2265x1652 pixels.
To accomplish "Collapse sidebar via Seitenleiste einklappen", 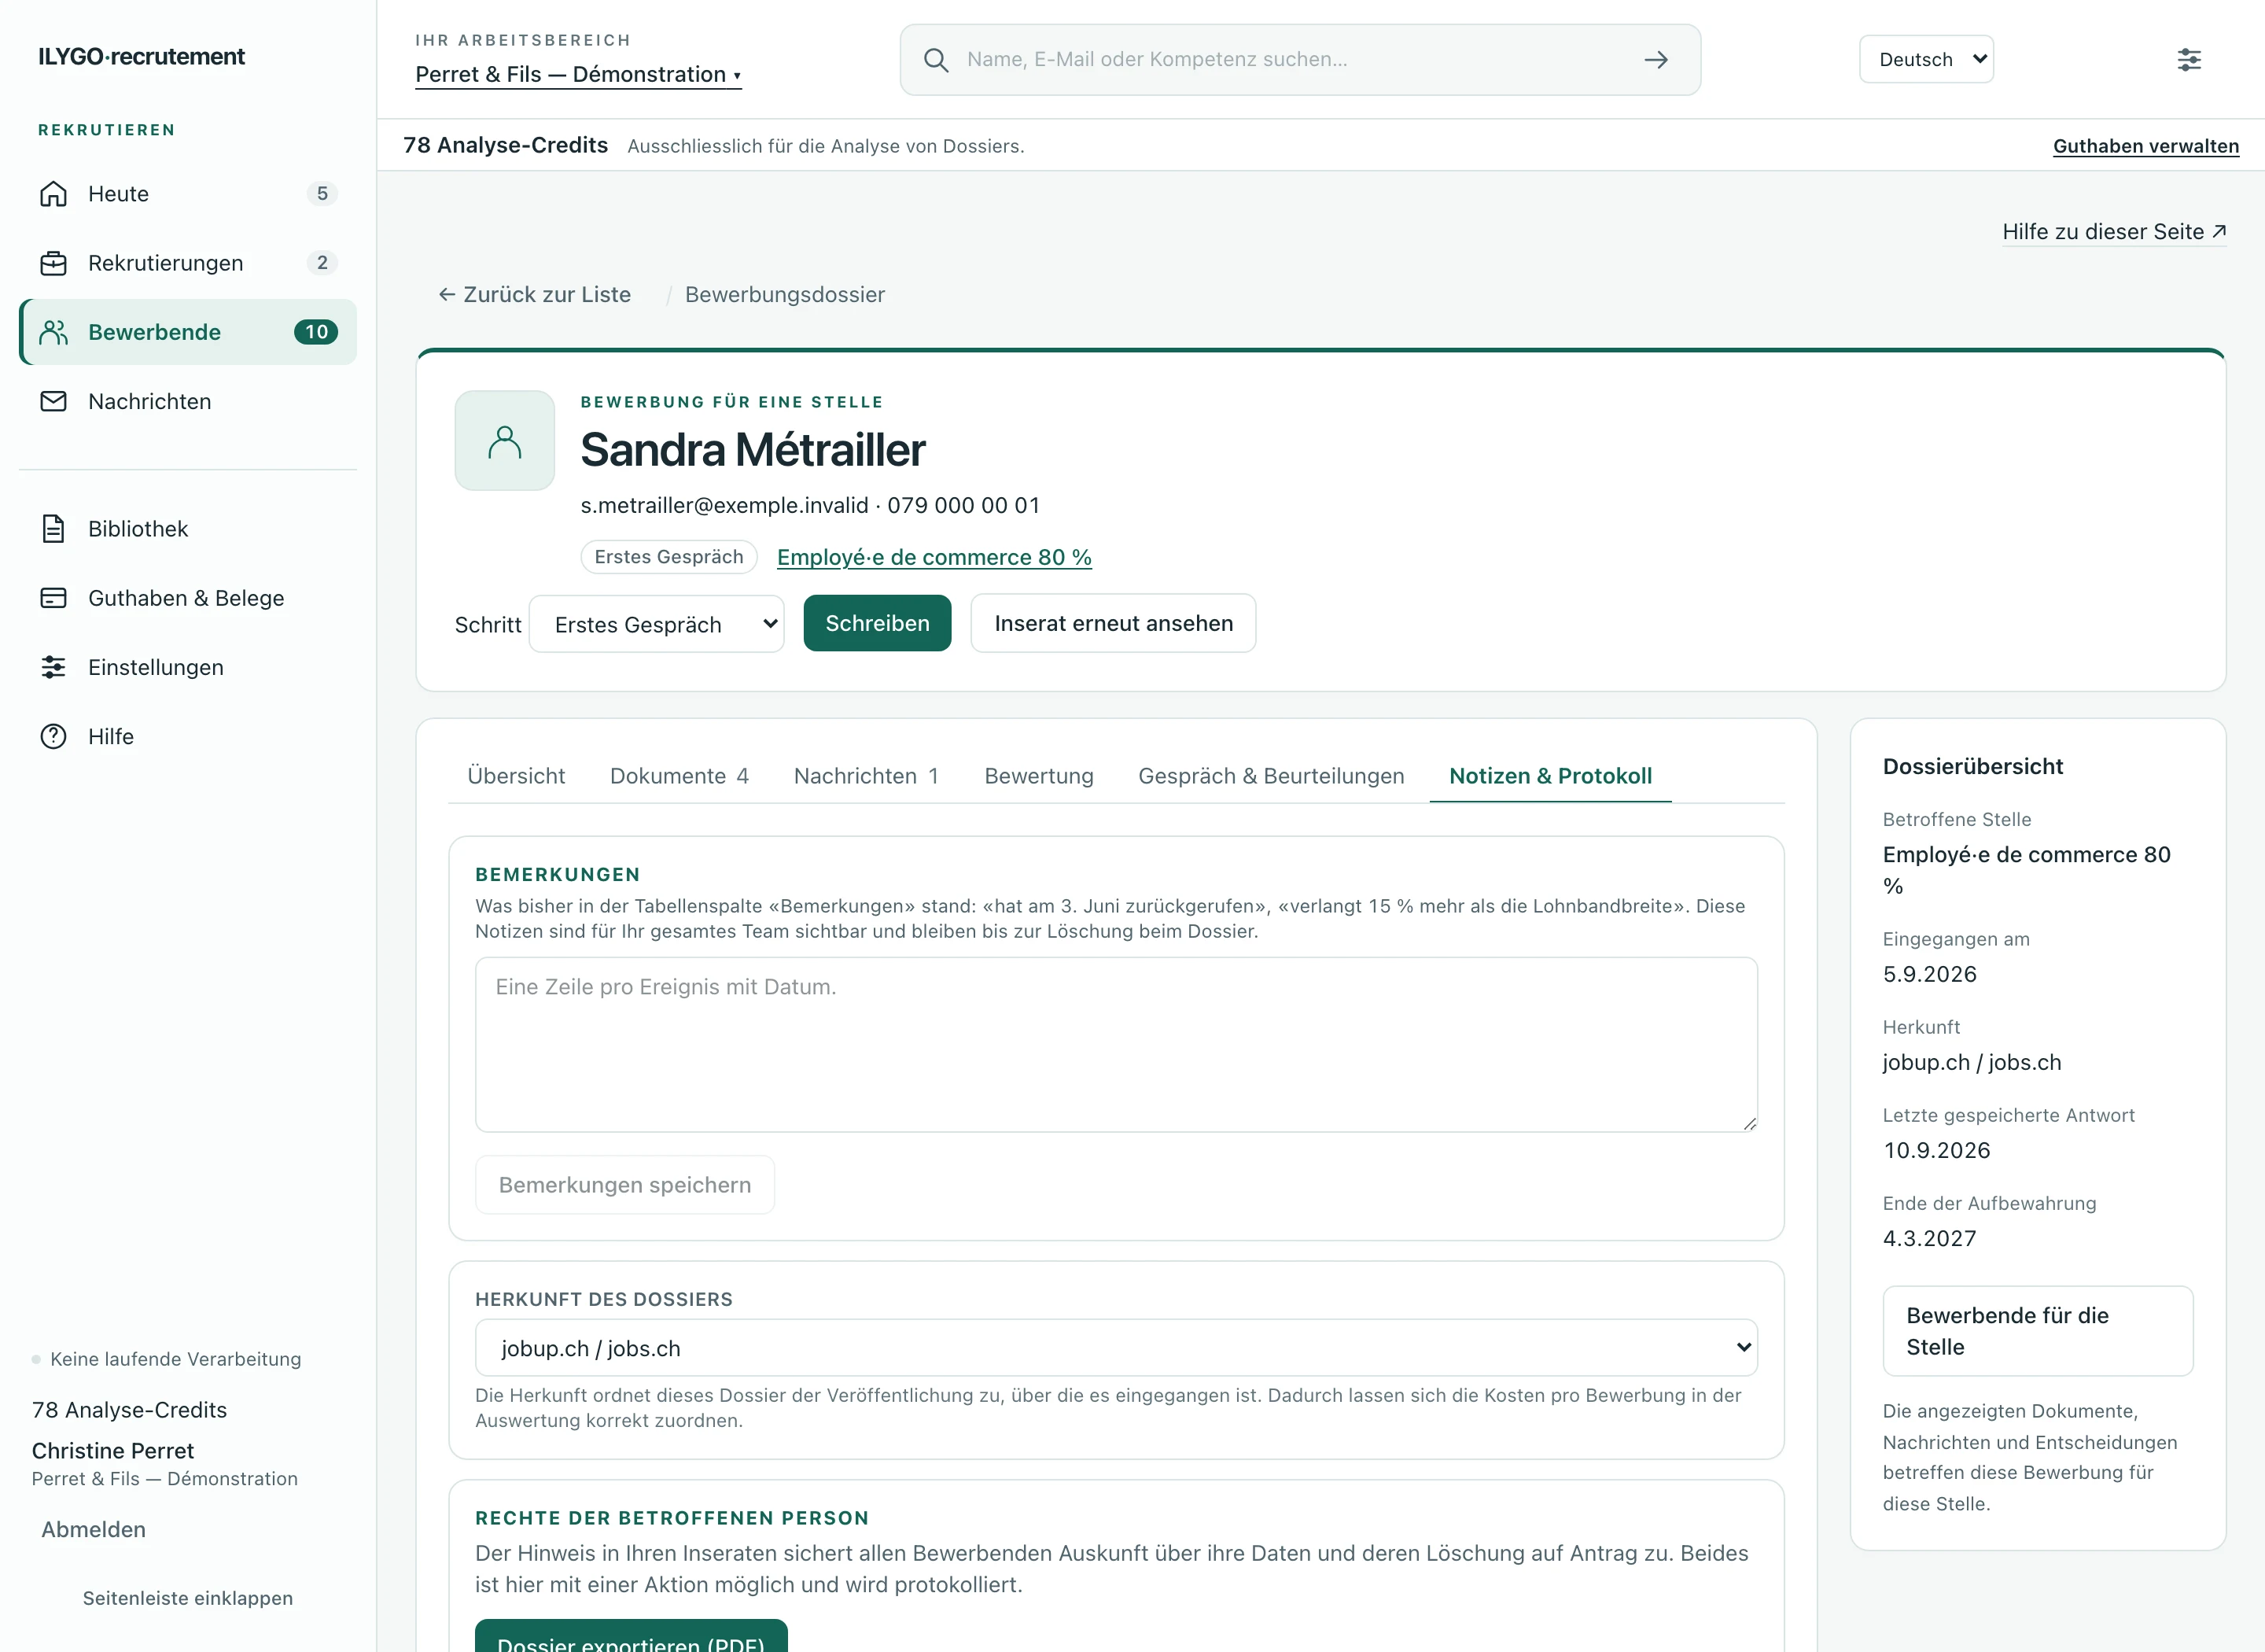I will 188,1598.
